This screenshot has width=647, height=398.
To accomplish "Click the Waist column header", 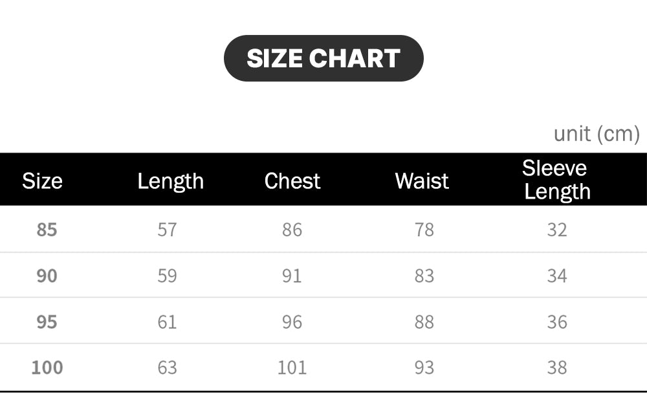I will (422, 181).
